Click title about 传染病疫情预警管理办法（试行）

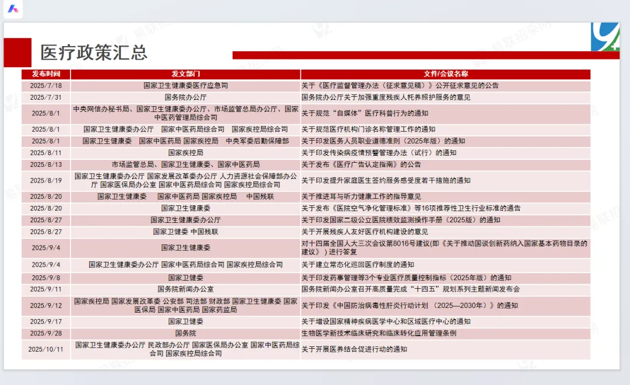click(x=379, y=153)
